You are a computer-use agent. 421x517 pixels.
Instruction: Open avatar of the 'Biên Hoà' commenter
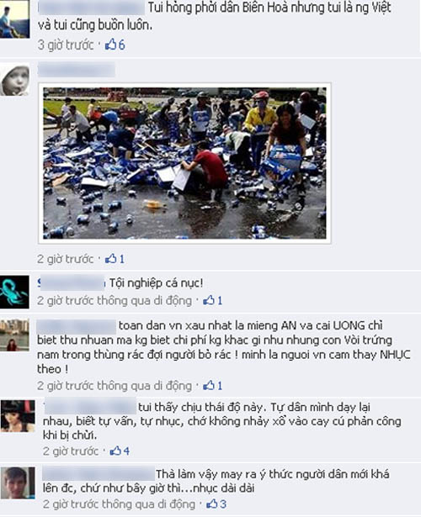pos(14,19)
